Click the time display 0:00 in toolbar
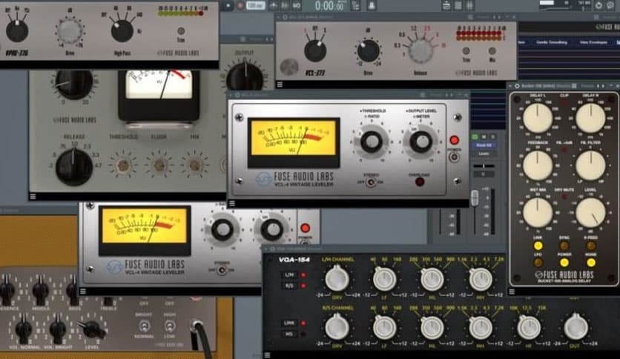The image size is (620, 359). point(329,6)
